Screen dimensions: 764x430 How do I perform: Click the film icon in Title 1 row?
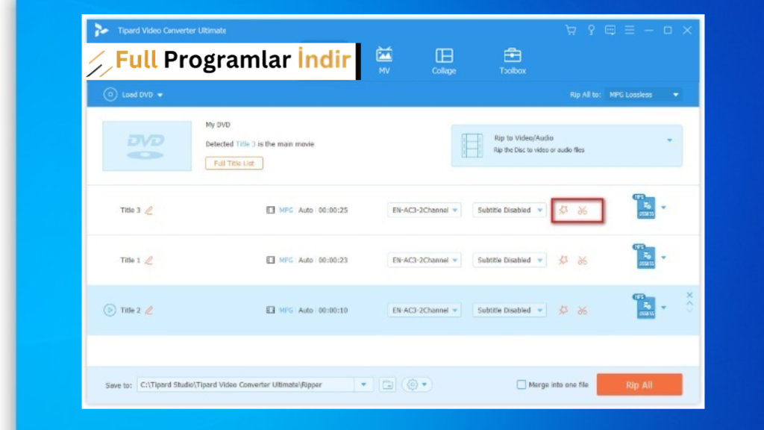(x=270, y=261)
